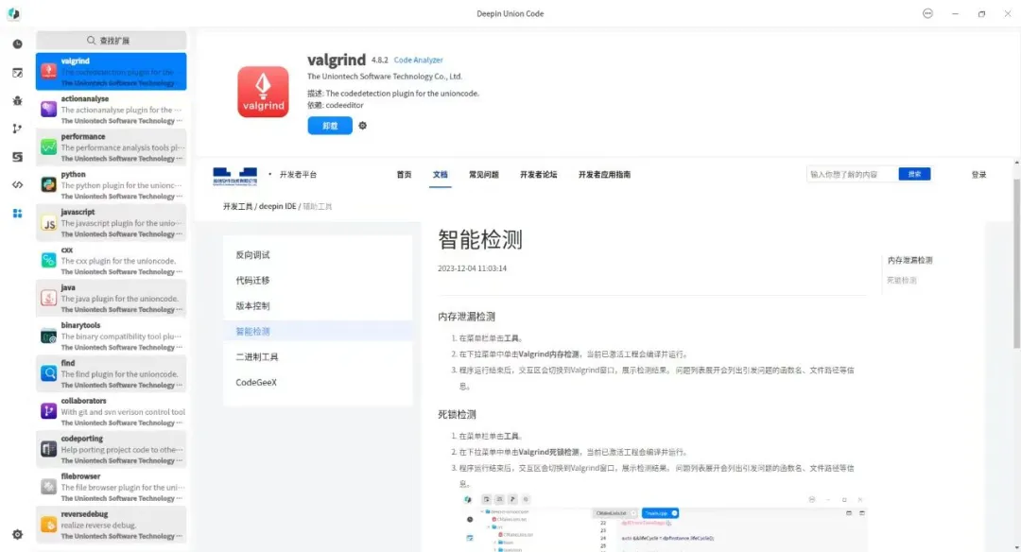Open settings gear at bottom of sidebar
The height and width of the screenshot is (552, 1021).
tap(18, 534)
